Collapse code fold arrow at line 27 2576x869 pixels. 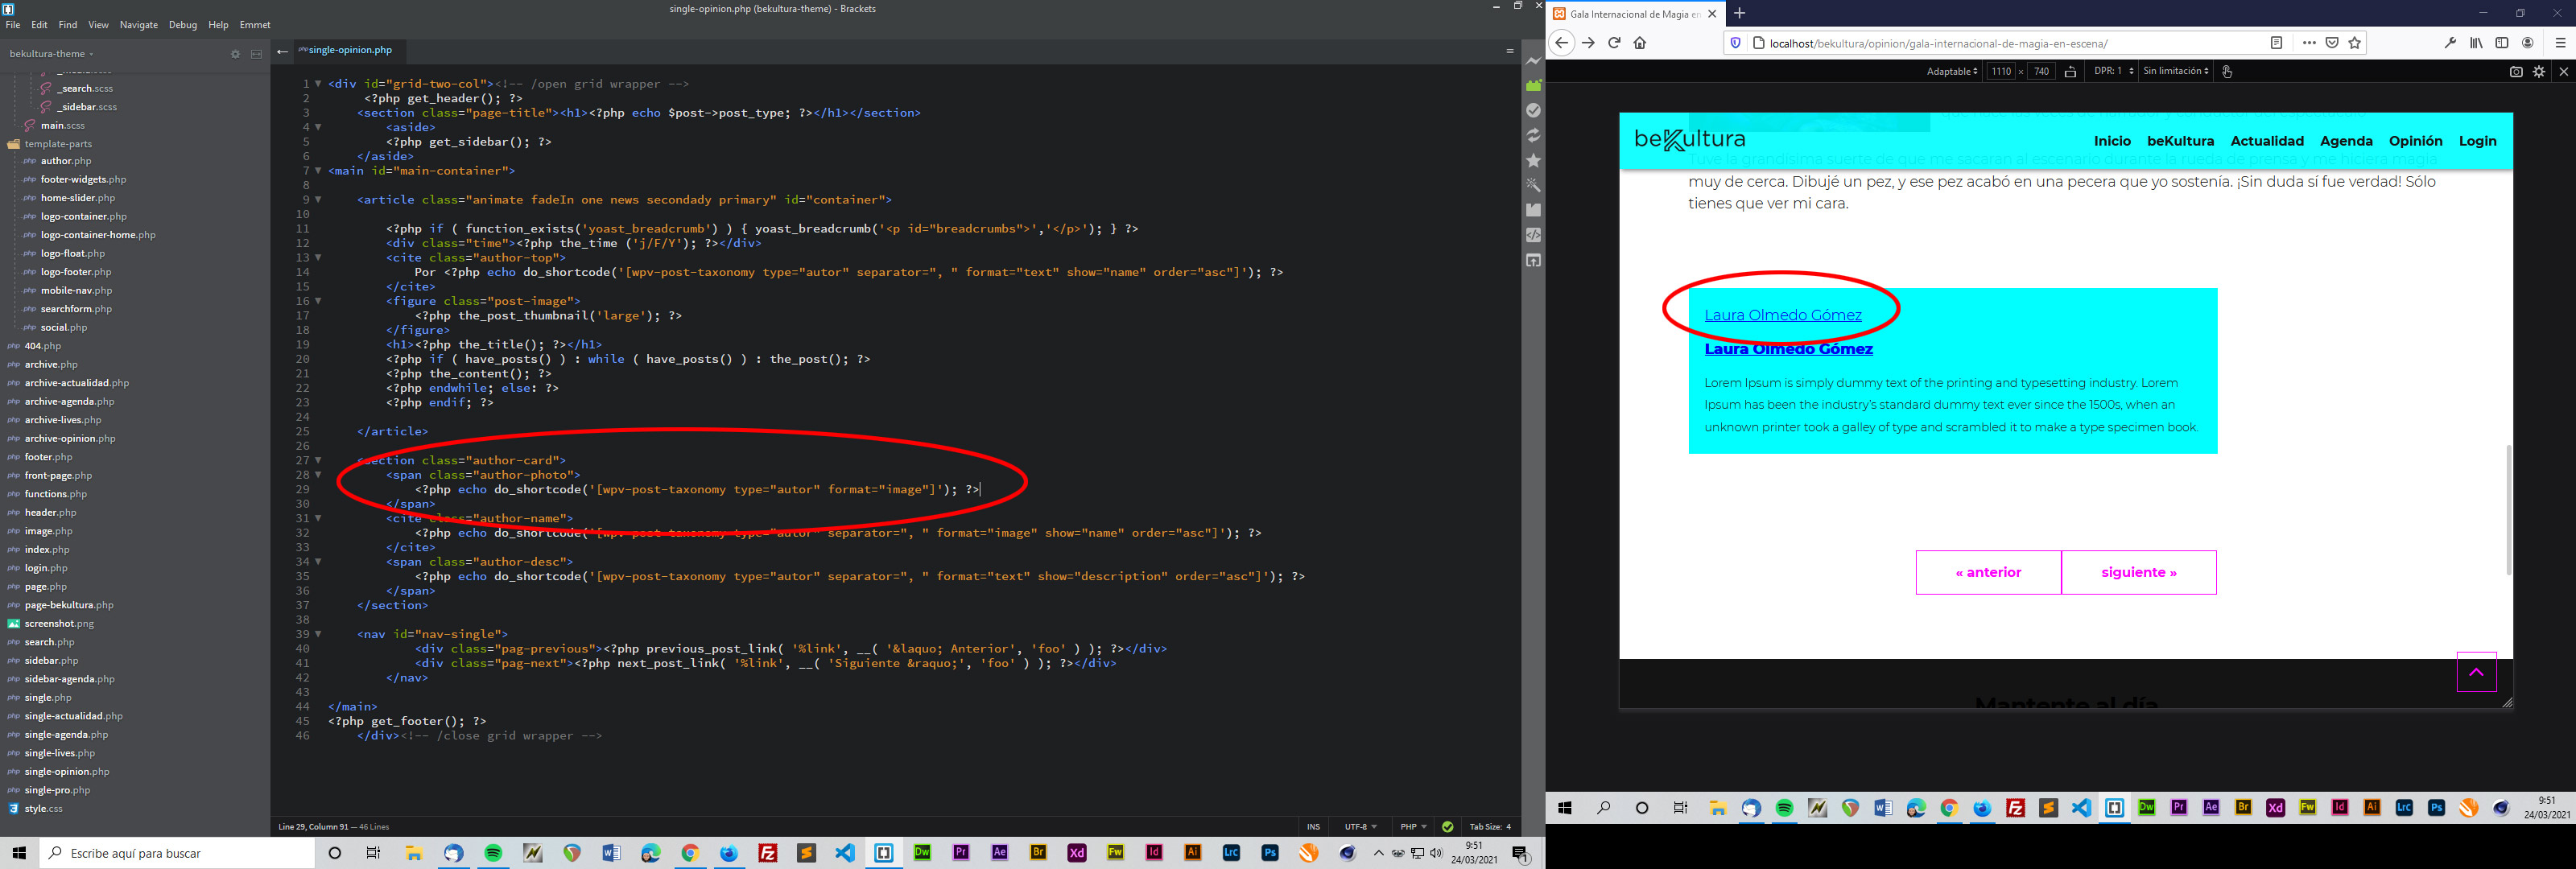(x=318, y=461)
